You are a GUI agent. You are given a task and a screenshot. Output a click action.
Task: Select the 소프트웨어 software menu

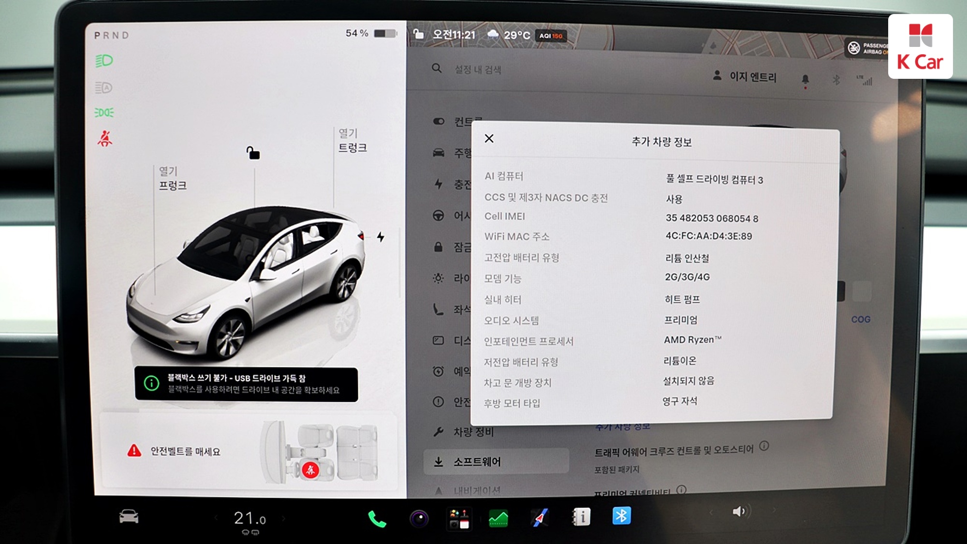[497, 462]
